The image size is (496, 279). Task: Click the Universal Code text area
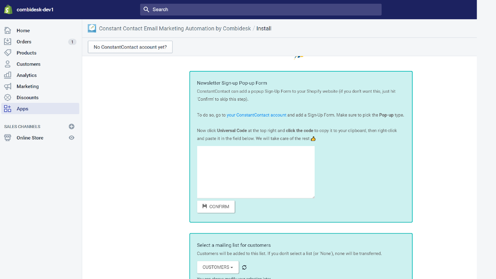point(256,172)
